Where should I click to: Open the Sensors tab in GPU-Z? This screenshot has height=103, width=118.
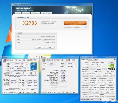[x=91, y=60]
